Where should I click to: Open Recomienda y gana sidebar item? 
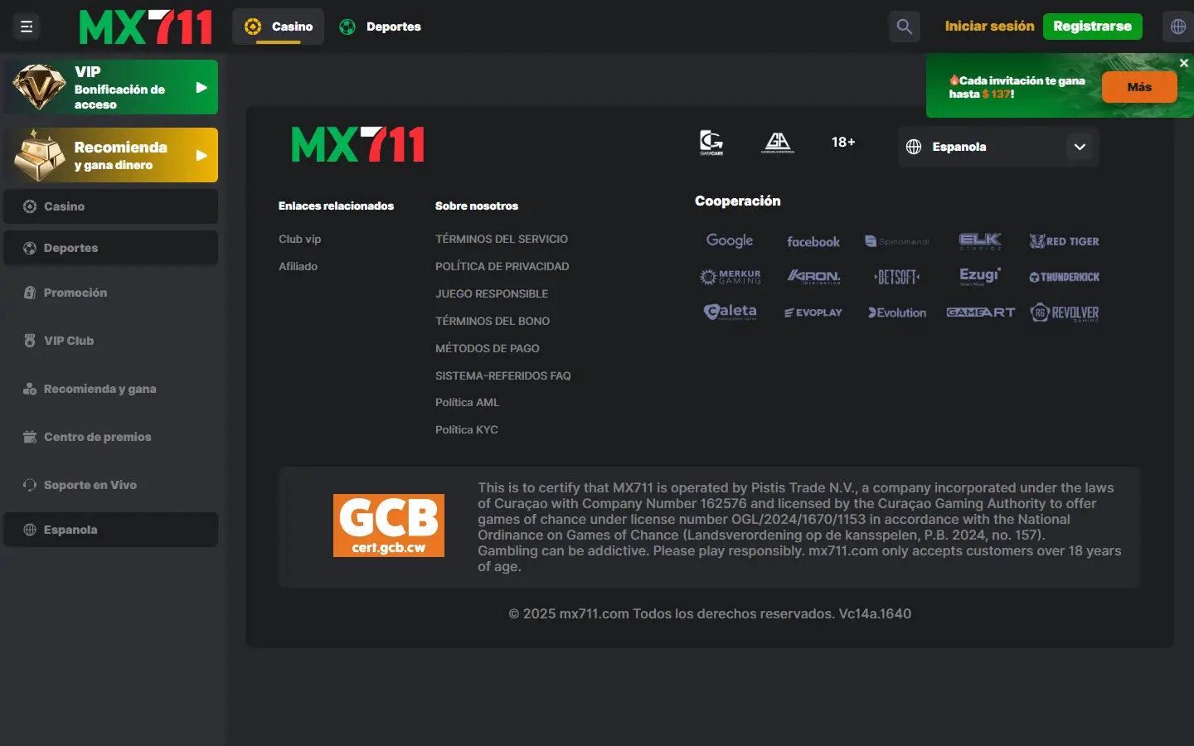(x=110, y=389)
